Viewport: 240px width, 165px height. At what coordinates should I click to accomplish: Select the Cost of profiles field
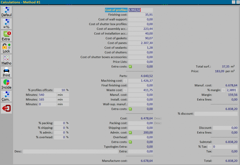click(140, 10)
